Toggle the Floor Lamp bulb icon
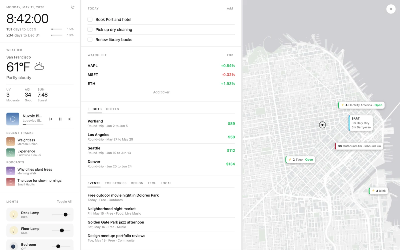 click(13, 231)
